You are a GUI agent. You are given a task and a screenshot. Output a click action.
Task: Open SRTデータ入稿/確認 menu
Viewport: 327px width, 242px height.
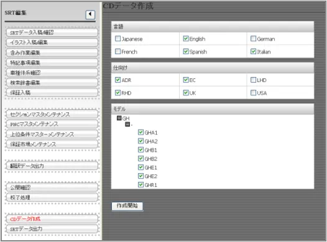52,32
